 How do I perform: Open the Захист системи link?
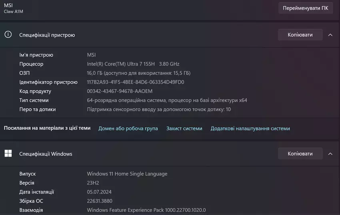pyautogui.click(x=184, y=129)
